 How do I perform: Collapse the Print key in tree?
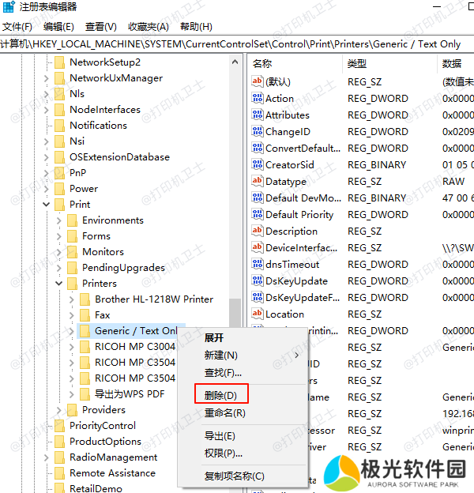[x=47, y=205]
